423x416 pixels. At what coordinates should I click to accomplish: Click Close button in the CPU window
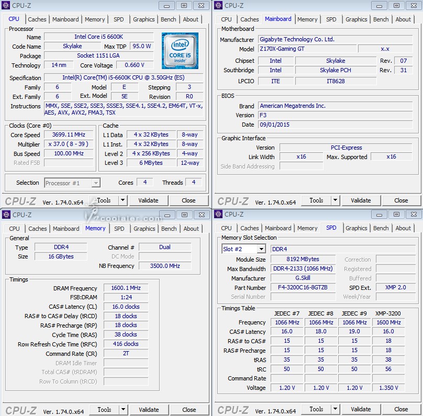pos(188,200)
